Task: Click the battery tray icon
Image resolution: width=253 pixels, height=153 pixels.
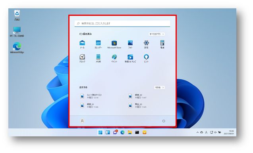Action: [220, 132]
